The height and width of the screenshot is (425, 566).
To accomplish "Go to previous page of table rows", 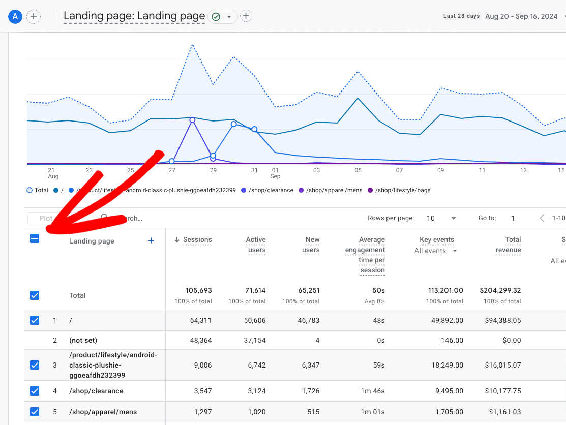I will 543,218.
